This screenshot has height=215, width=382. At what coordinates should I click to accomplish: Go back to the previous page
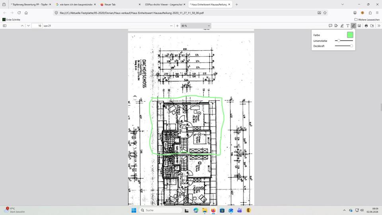(x=5, y=13)
